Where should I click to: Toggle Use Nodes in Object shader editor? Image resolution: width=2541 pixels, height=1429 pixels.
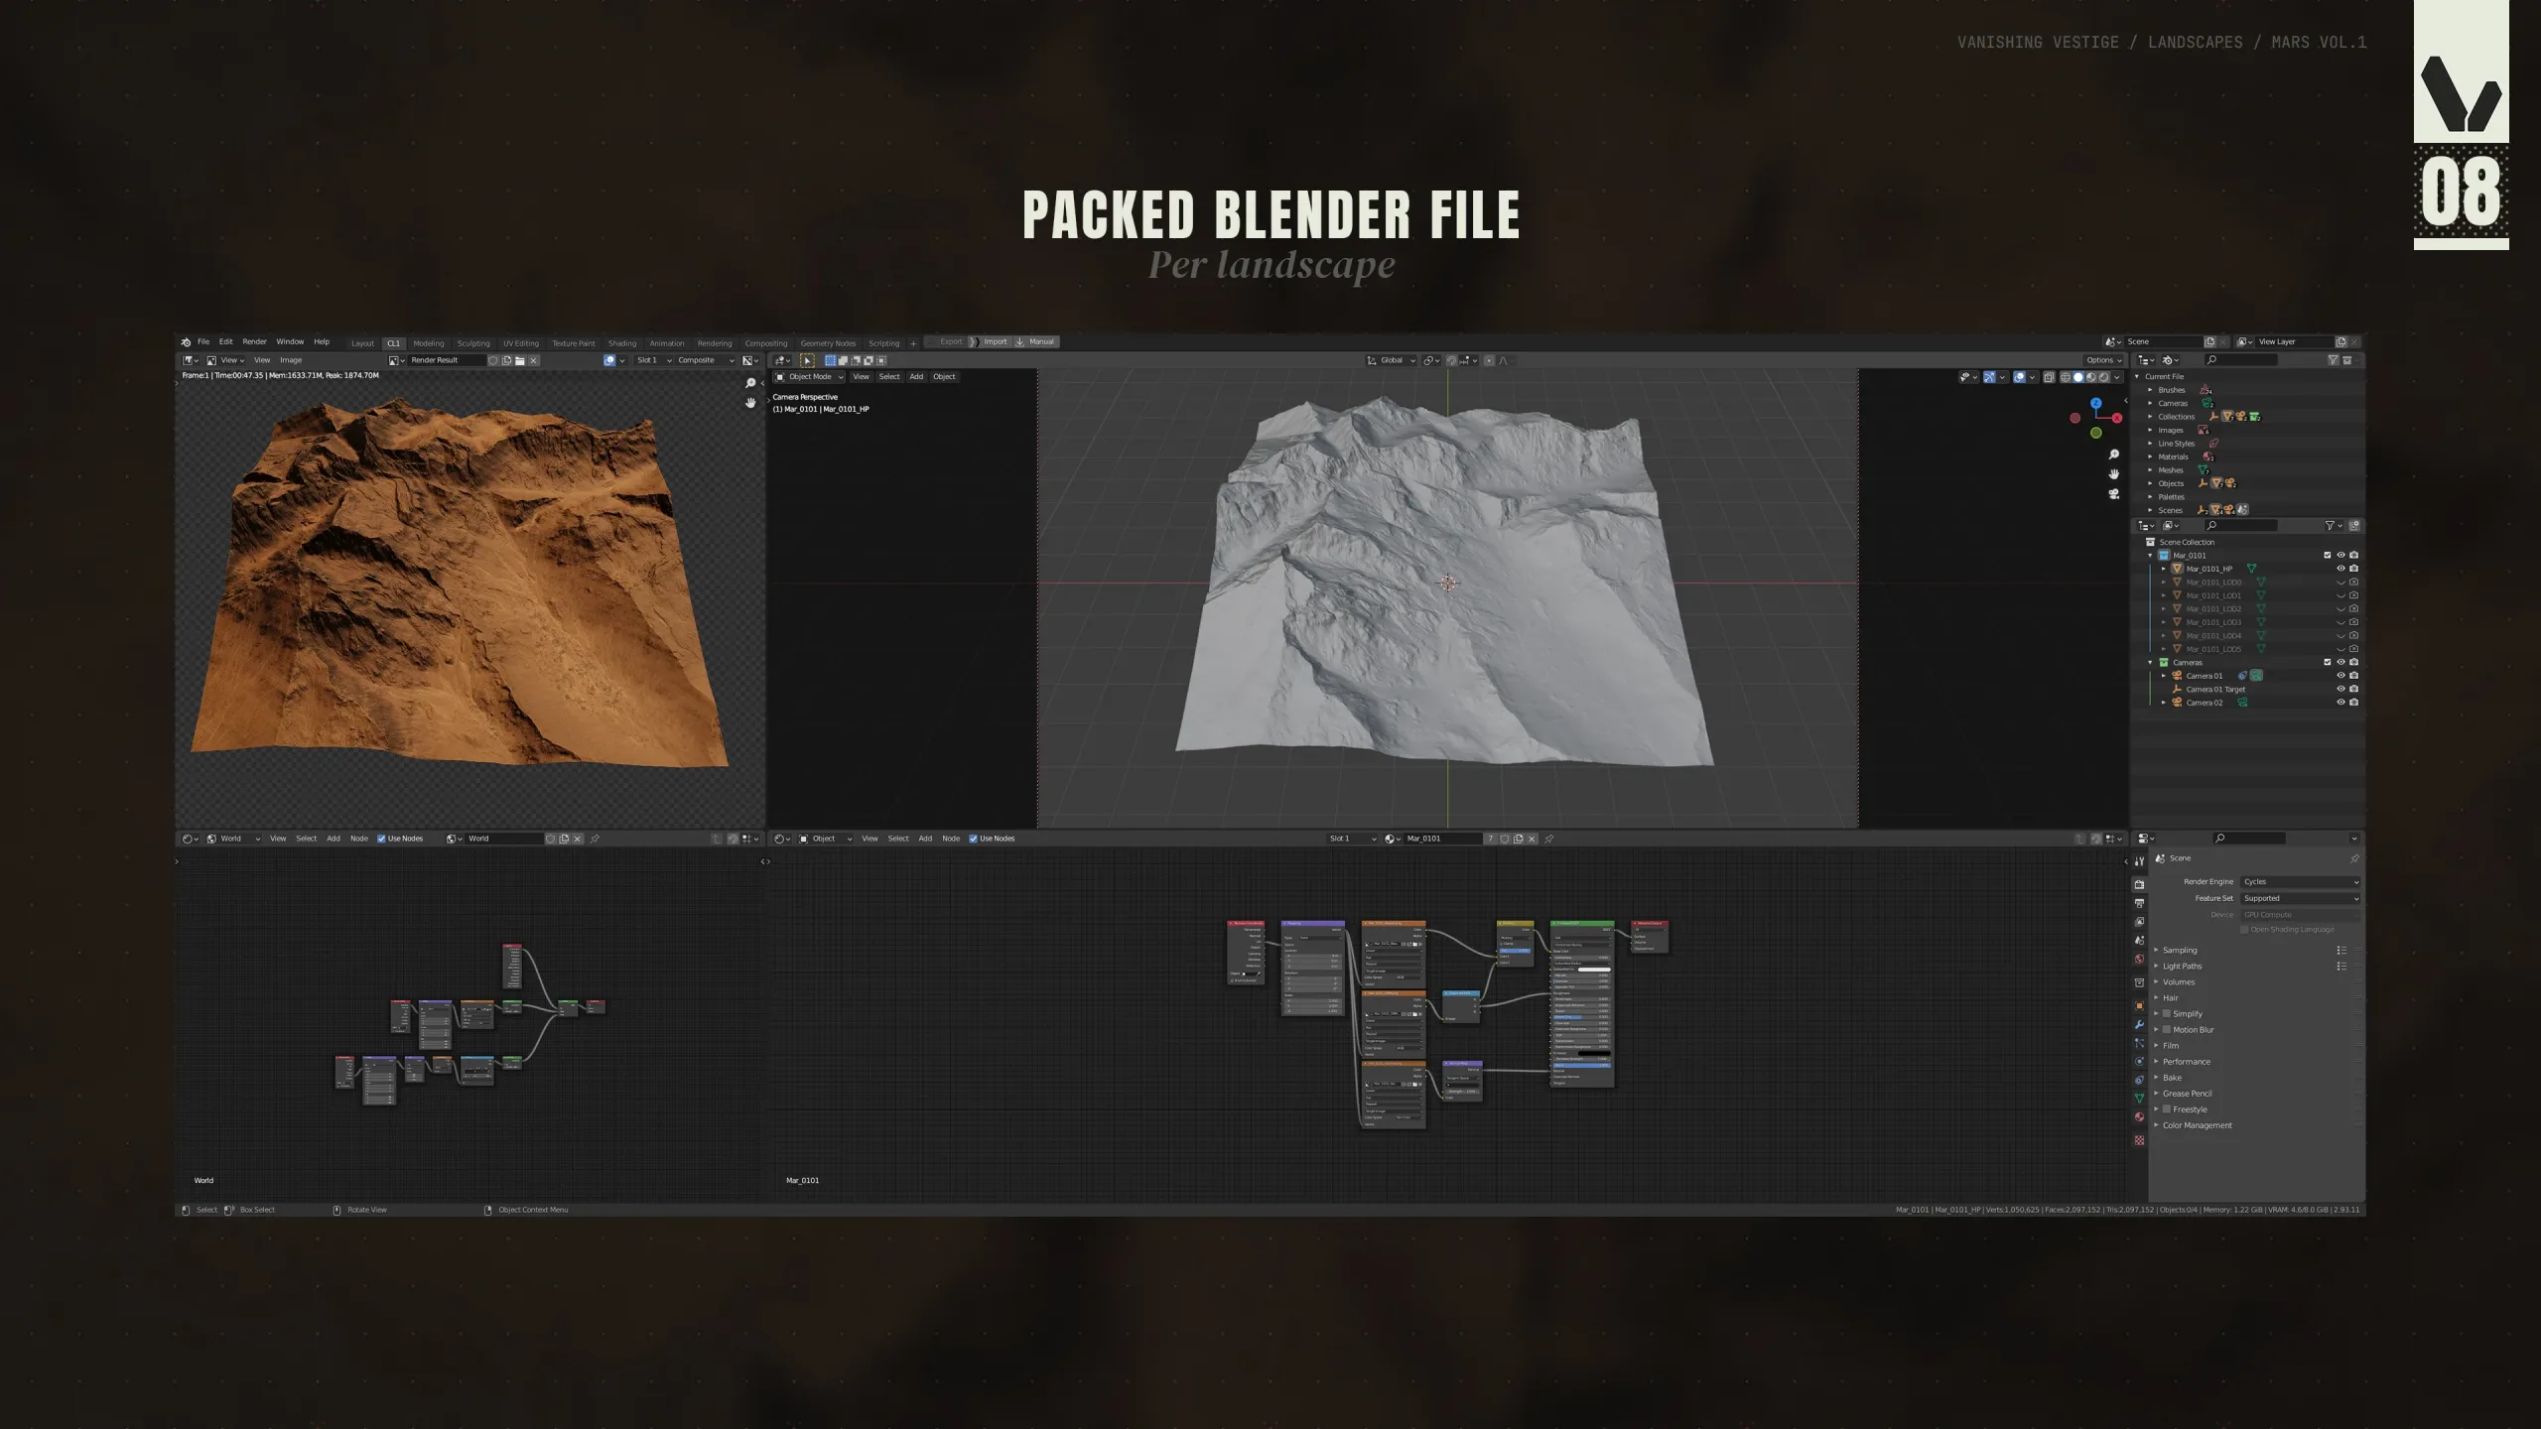pyautogui.click(x=973, y=839)
